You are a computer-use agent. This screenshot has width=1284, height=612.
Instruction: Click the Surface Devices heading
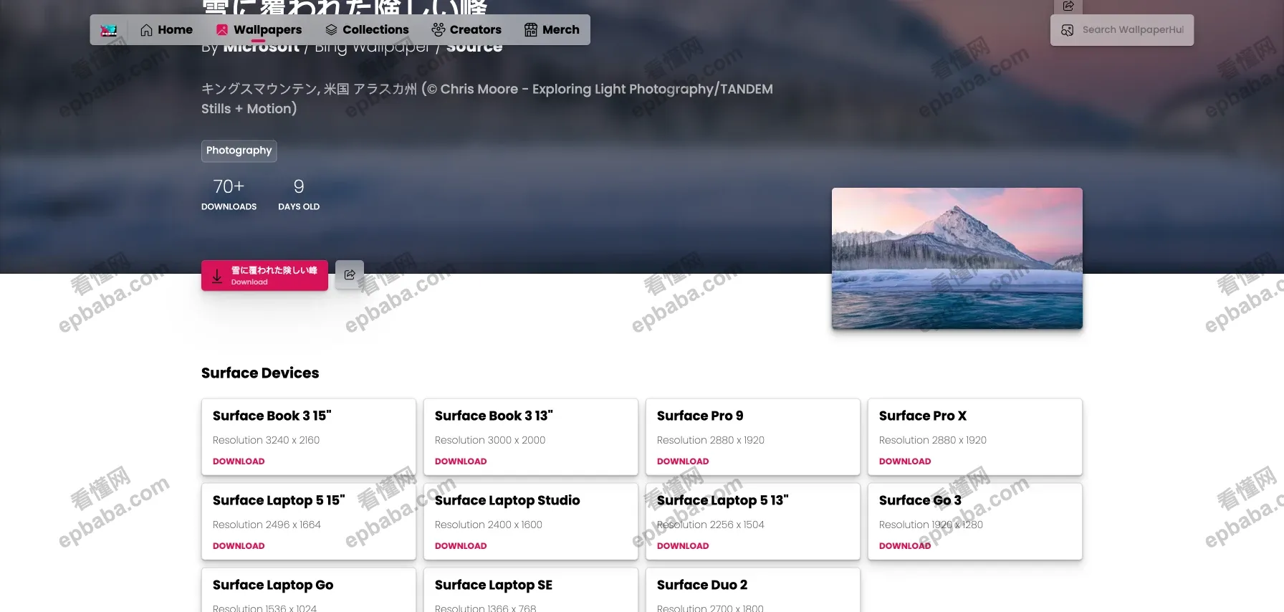[x=260, y=373]
